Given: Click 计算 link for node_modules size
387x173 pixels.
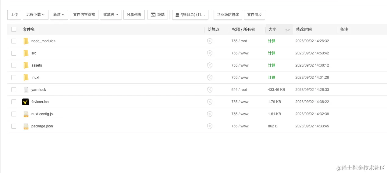Looking at the screenshot, I should point(272,41).
